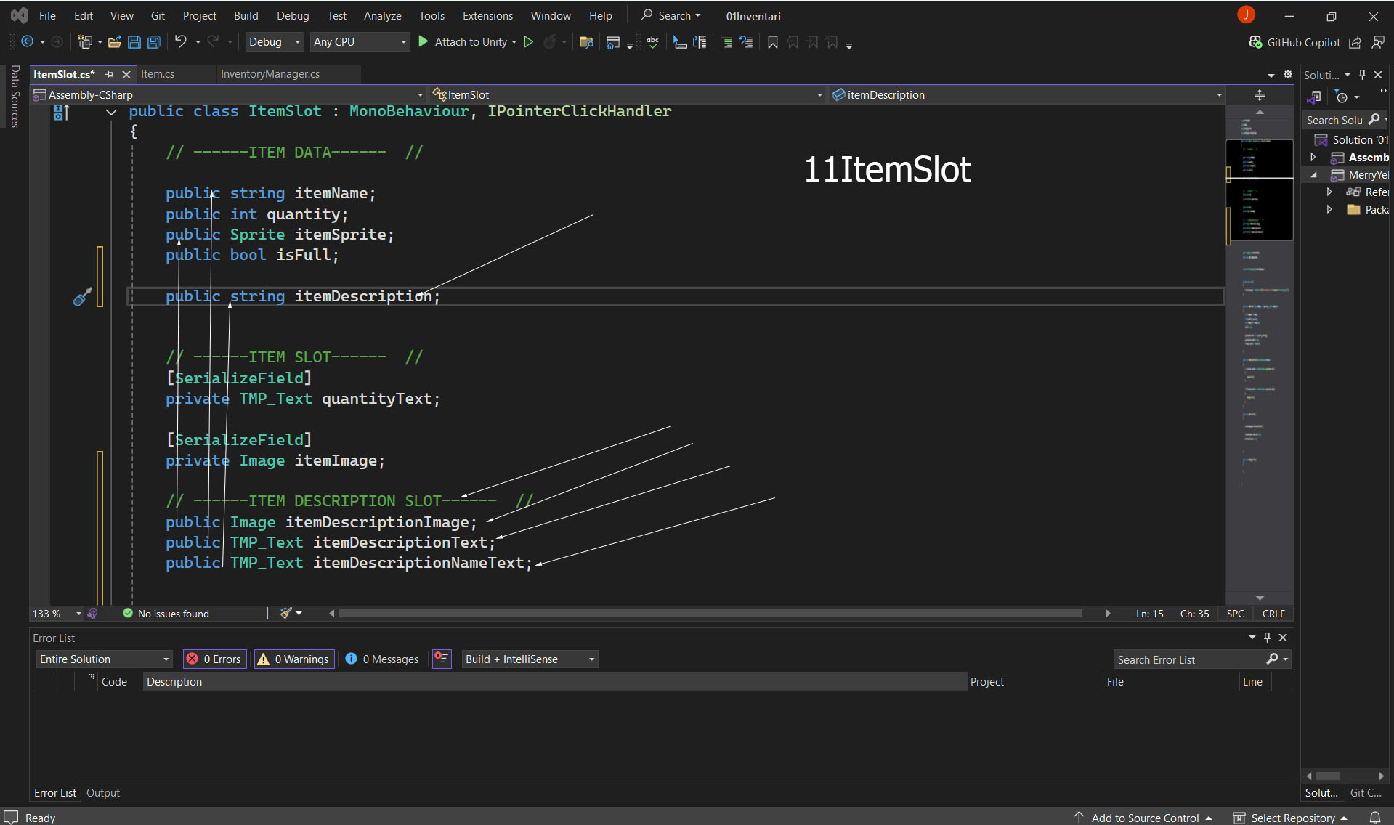This screenshot has width=1394, height=825.
Task: Click the split editor icon above scrollbar
Action: point(1260,95)
